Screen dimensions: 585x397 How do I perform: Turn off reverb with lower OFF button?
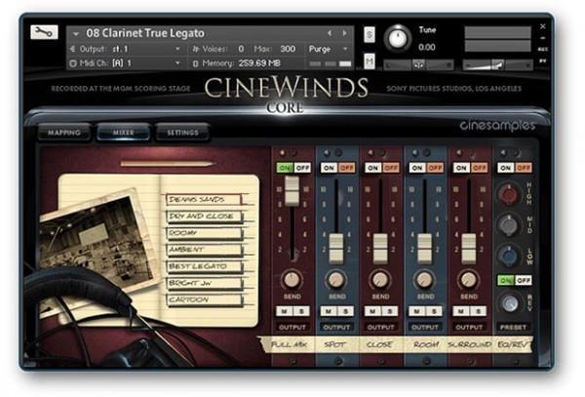pos(523,280)
